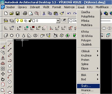Click layer color swatch square
The width and height of the screenshot is (112, 94).
(34, 21)
